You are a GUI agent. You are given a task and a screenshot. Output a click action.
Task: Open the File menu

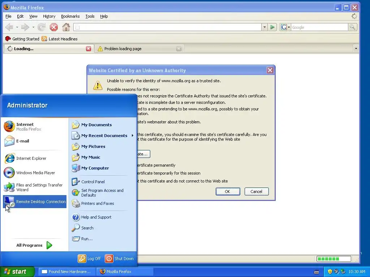9,16
